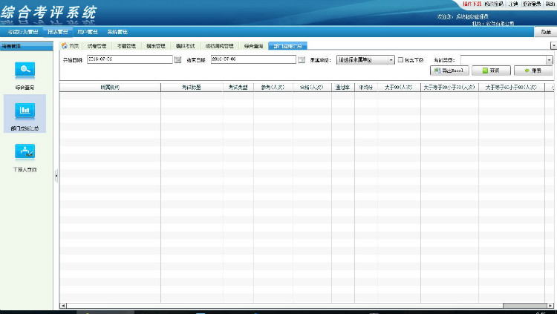The image size is (557, 314).
Task: Open the 考试类型 dropdown
Action: click(x=549, y=60)
